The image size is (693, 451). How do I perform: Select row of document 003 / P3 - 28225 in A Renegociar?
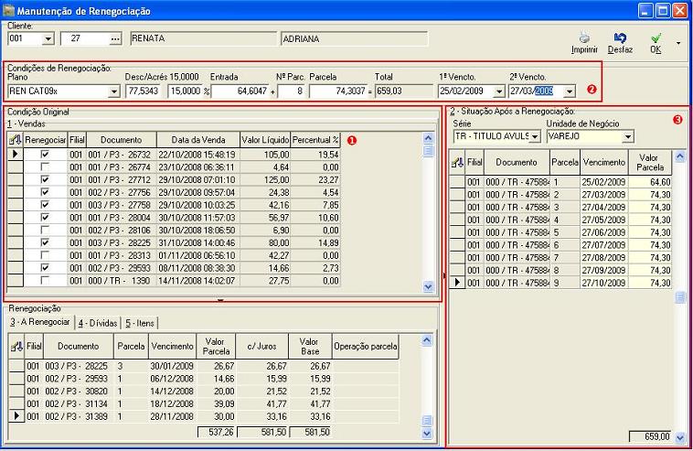click(x=204, y=367)
